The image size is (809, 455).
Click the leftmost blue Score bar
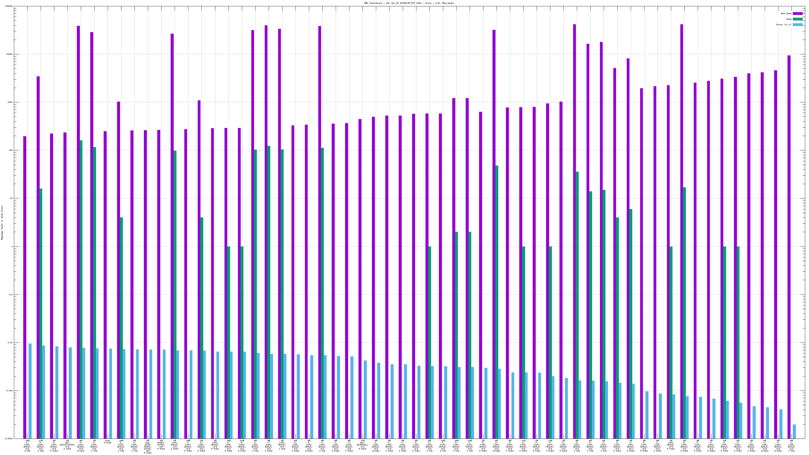(x=30, y=391)
